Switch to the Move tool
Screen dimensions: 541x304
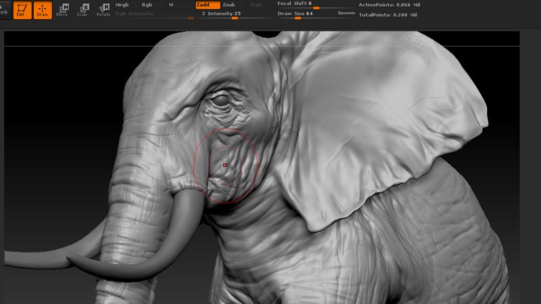[x=62, y=9]
